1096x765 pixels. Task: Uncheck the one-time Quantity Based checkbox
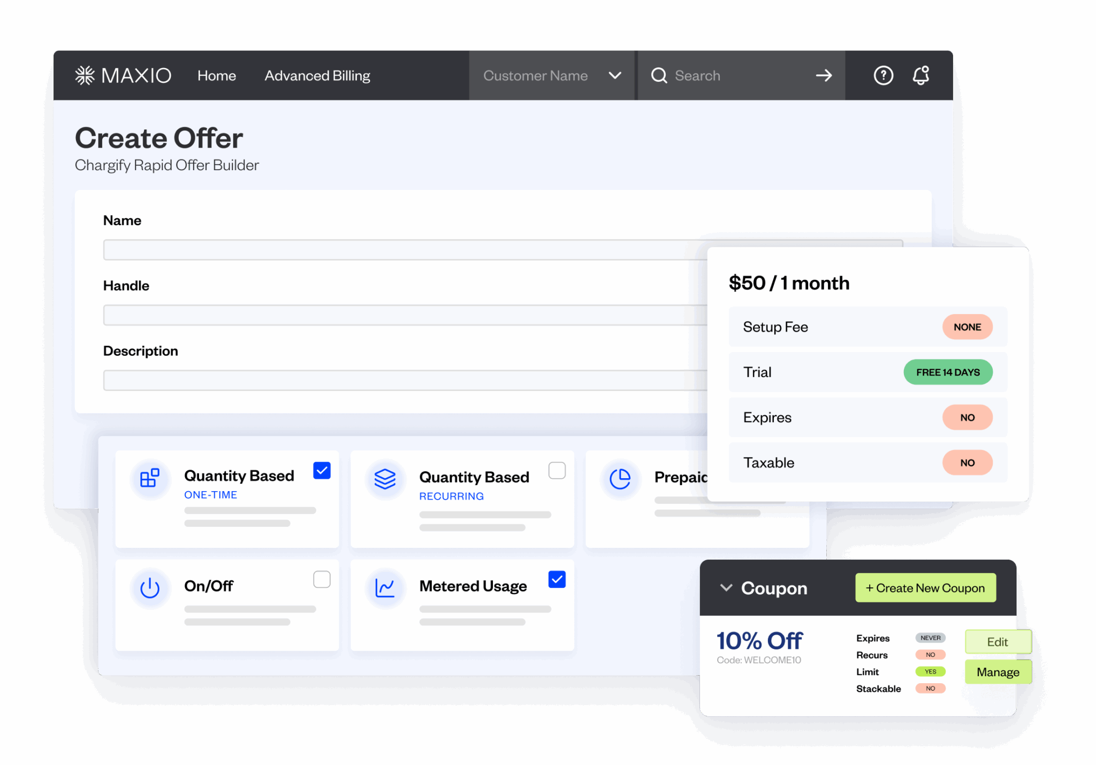[x=322, y=470]
